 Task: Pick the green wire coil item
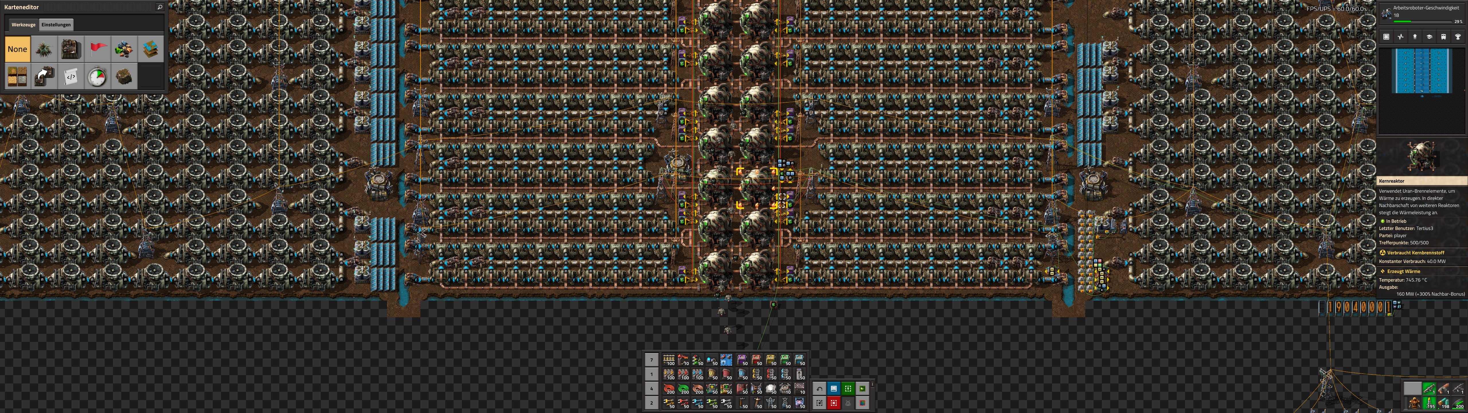[683, 388]
